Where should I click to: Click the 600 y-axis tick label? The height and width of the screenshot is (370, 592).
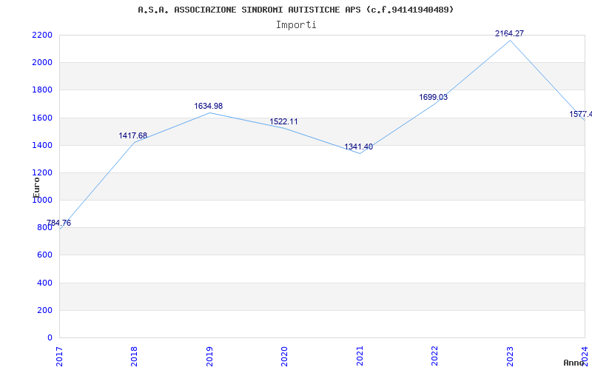point(45,255)
